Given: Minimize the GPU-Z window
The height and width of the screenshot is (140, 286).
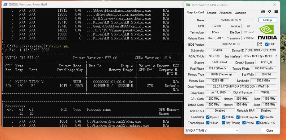Looking at the screenshot, I should (x=252, y=5).
